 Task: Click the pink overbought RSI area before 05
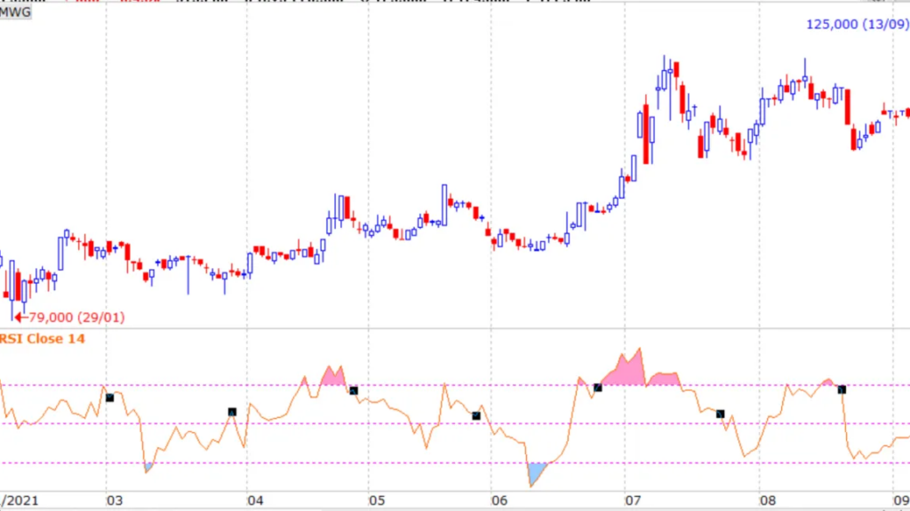pyautogui.click(x=331, y=376)
